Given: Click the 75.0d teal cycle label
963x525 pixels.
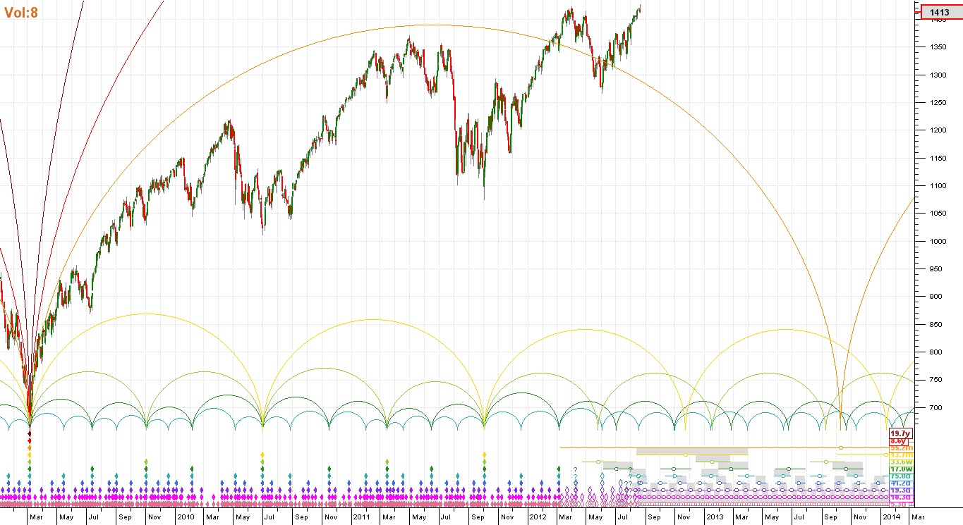Looking at the screenshot, I should click(x=900, y=476).
